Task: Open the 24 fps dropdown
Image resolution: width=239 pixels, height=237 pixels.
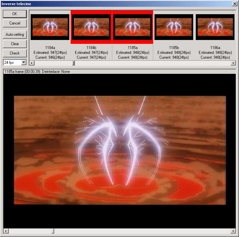Action: point(24,62)
